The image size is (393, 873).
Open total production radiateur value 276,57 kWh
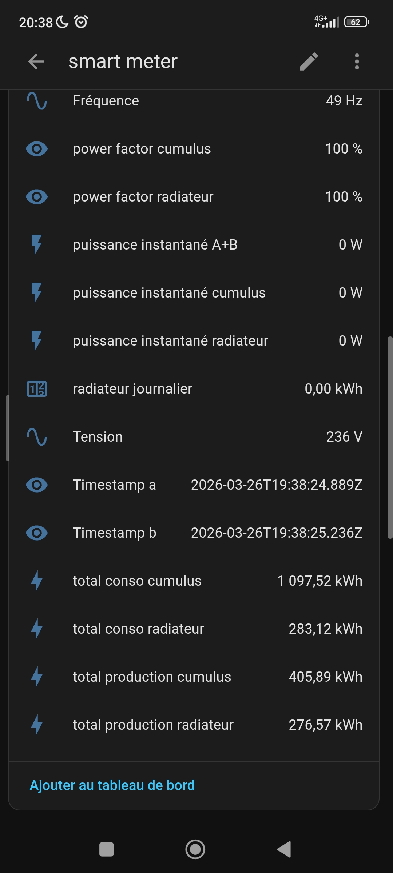pos(325,725)
